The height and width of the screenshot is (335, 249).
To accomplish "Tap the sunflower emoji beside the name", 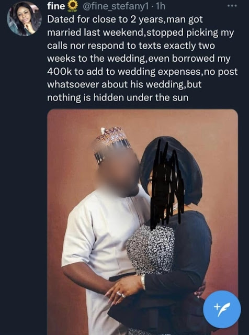I will pyautogui.click(x=73, y=6).
